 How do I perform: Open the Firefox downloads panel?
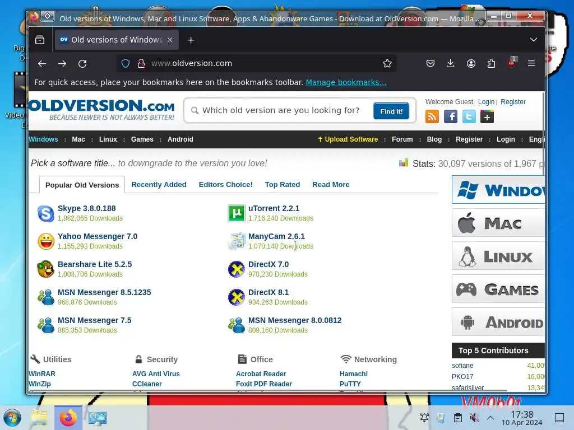point(451,63)
